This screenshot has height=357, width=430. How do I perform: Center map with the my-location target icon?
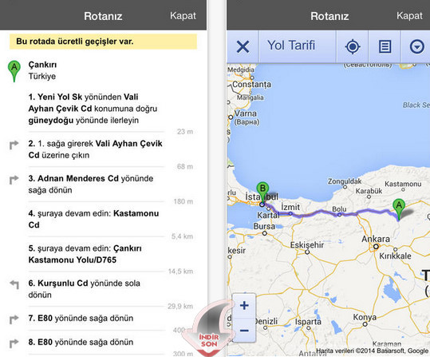tap(353, 46)
